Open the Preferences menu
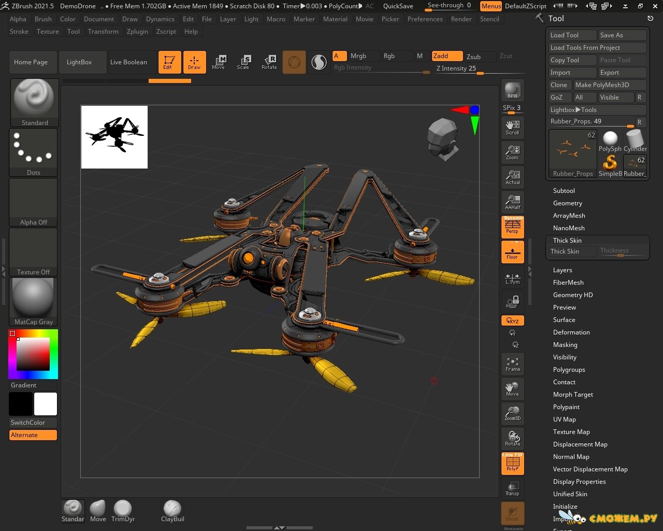The image size is (663, 531). (425, 19)
